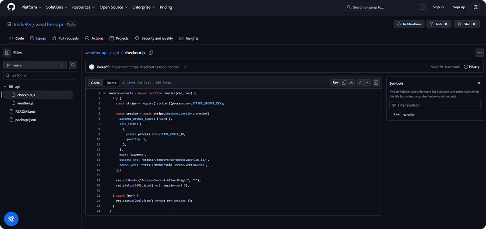Click the weather-api breadcrumb link

click(96, 52)
